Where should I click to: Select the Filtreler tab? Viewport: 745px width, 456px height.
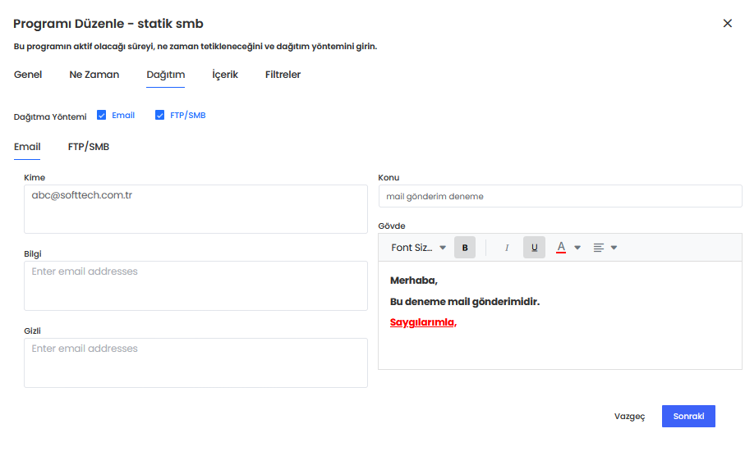pyautogui.click(x=283, y=75)
